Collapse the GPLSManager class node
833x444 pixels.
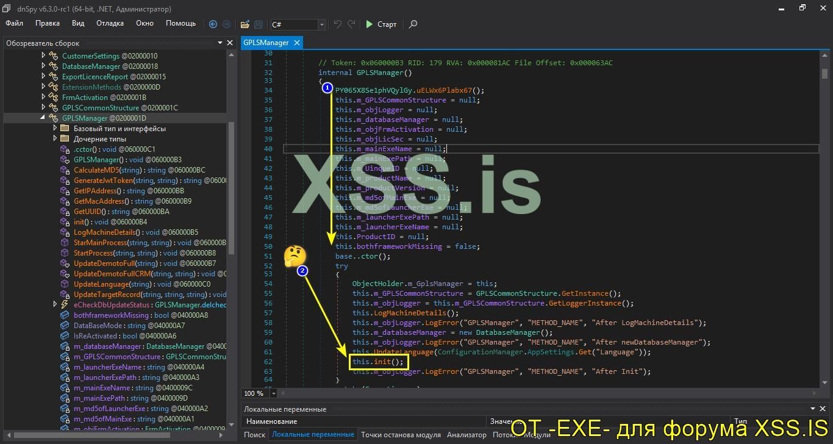click(43, 118)
